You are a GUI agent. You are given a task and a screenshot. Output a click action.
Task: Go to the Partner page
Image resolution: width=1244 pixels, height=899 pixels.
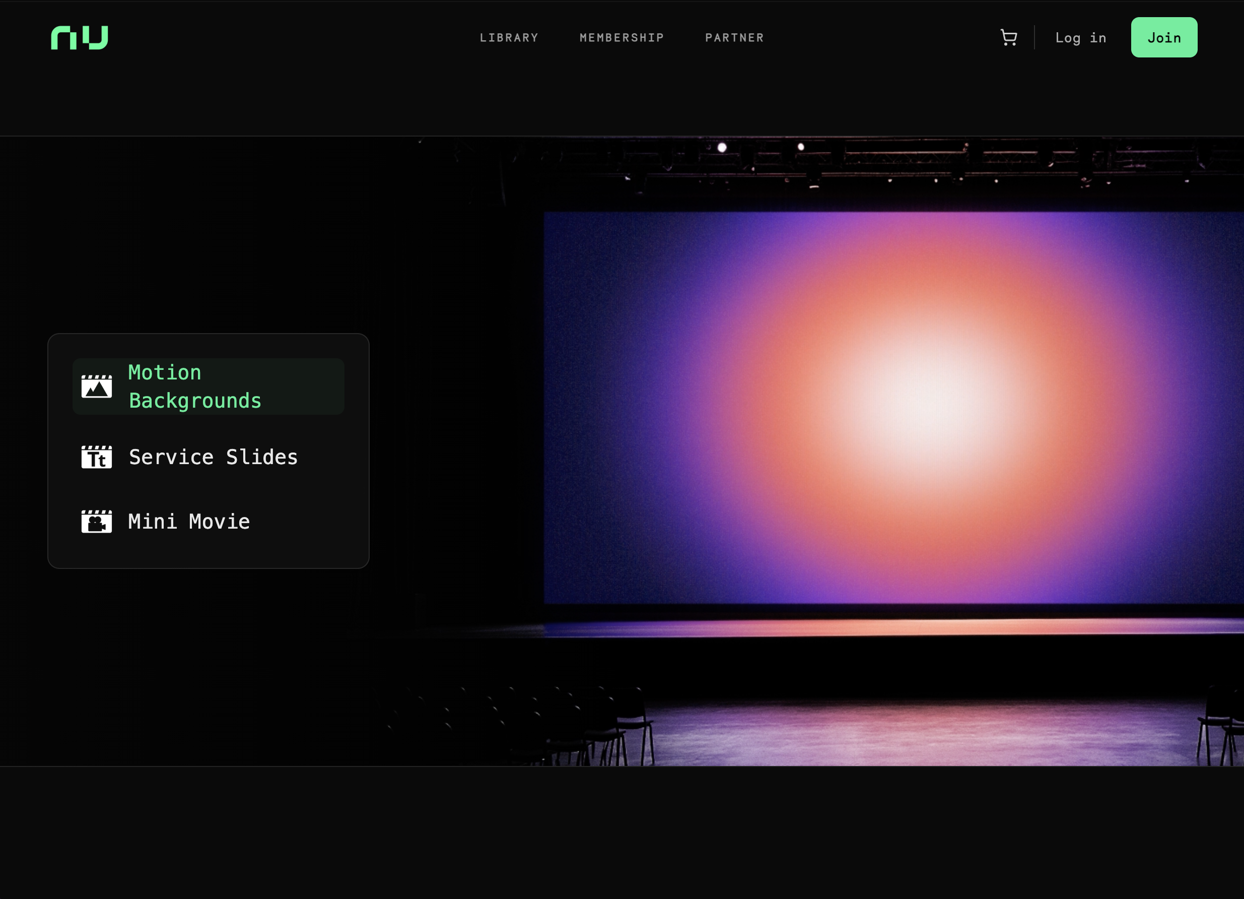pyautogui.click(x=734, y=38)
